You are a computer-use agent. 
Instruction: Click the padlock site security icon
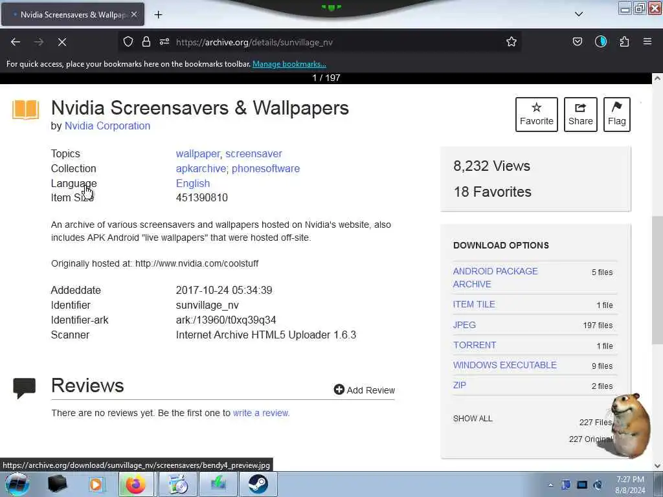[x=146, y=41]
